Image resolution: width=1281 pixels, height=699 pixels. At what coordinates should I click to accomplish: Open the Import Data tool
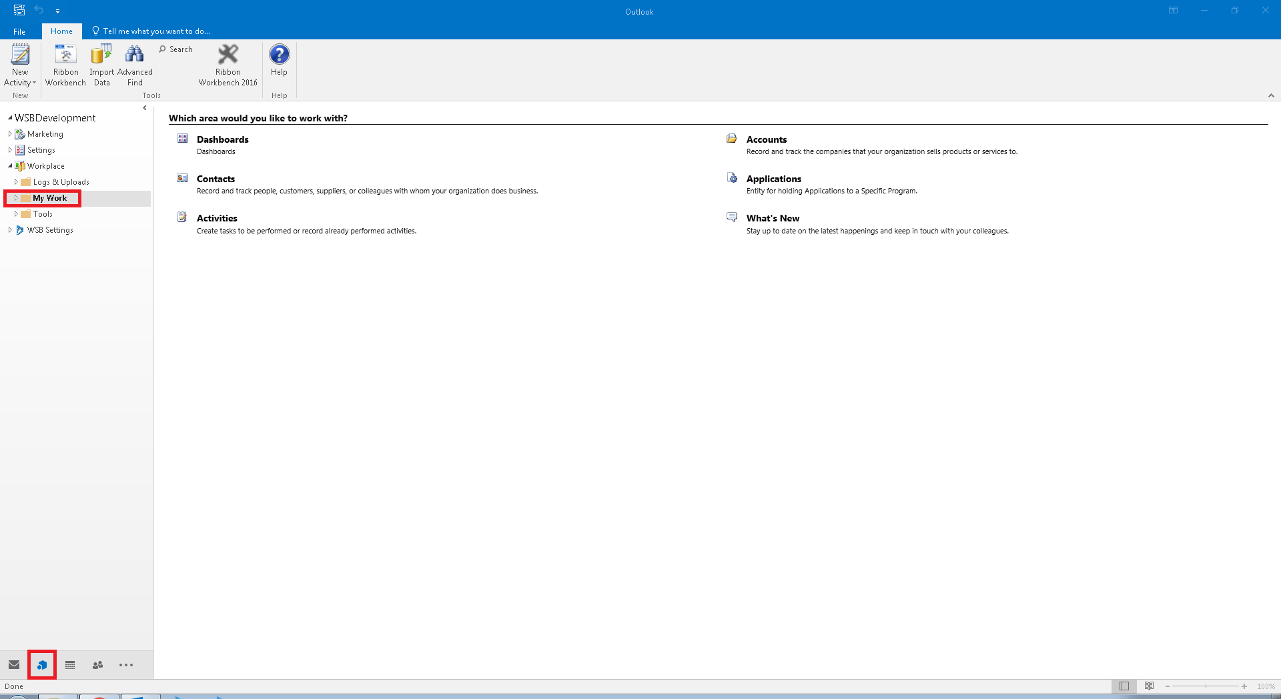pos(101,55)
